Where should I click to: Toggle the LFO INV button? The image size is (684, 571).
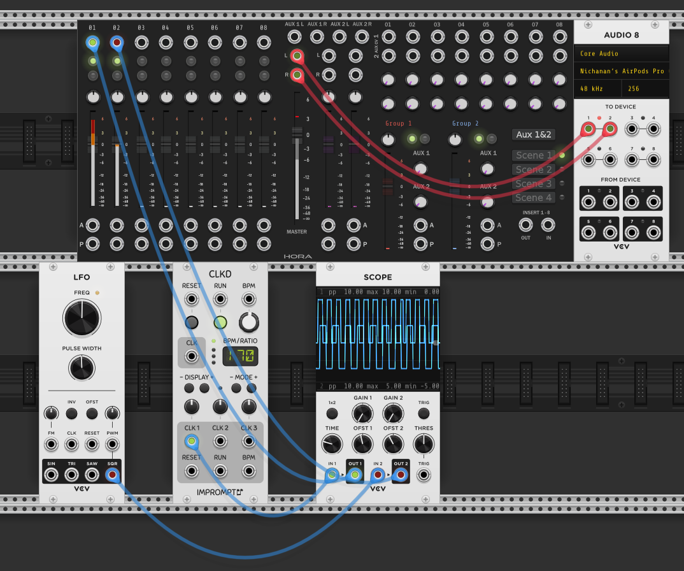[x=71, y=414]
